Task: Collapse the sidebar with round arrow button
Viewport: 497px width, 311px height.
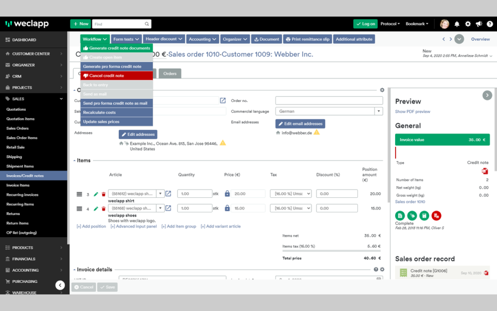Action: pyautogui.click(x=60, y=285)
